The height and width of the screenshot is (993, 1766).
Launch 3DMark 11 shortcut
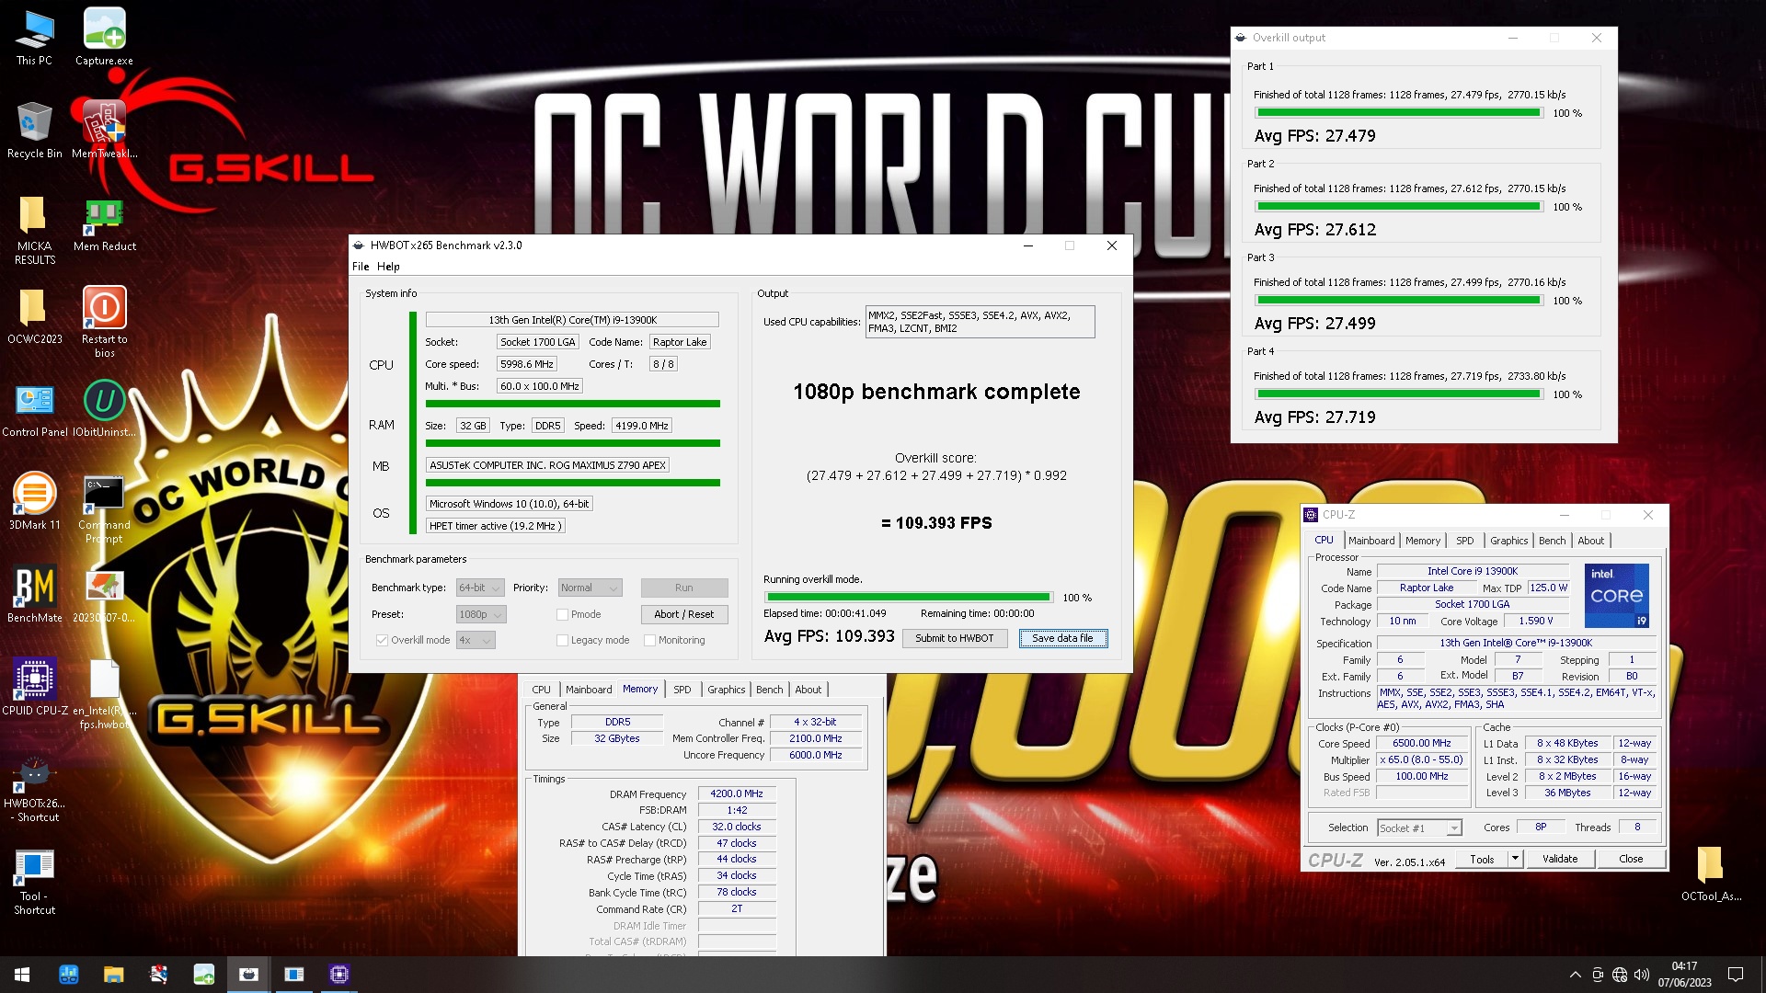34,501
